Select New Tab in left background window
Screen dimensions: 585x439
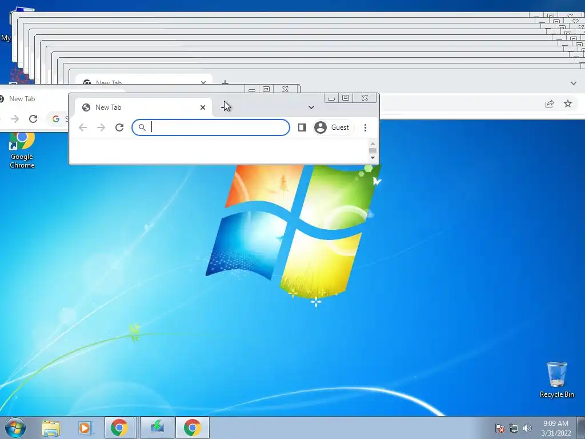pyautogui.click(x=22, y=98)
